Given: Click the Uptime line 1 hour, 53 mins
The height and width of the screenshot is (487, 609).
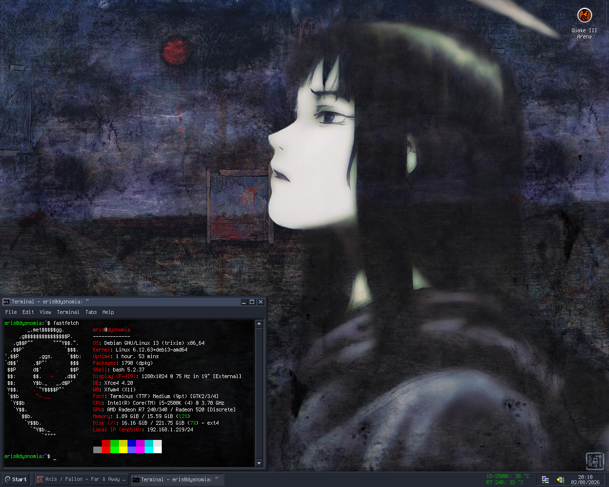Looking at the screenshot, I should point(126,357).
